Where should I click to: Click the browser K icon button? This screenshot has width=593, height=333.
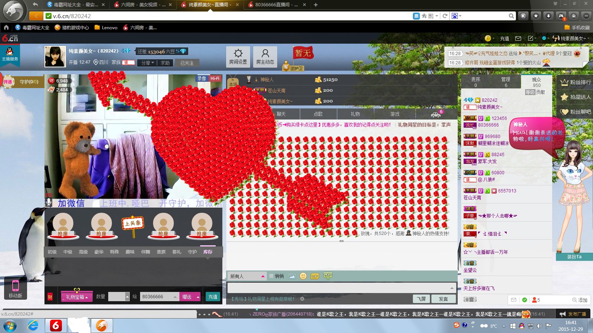(523, 16)
